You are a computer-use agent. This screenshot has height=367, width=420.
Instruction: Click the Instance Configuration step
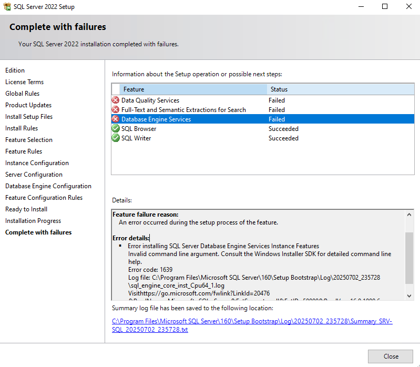tap(37, 163)
